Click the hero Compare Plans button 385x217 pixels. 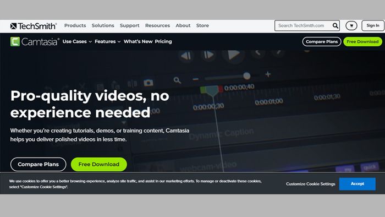(38, 164)
